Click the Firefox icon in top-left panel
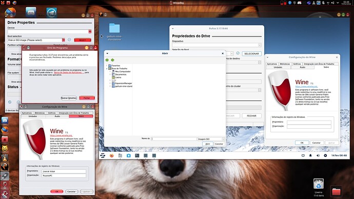 14,3
